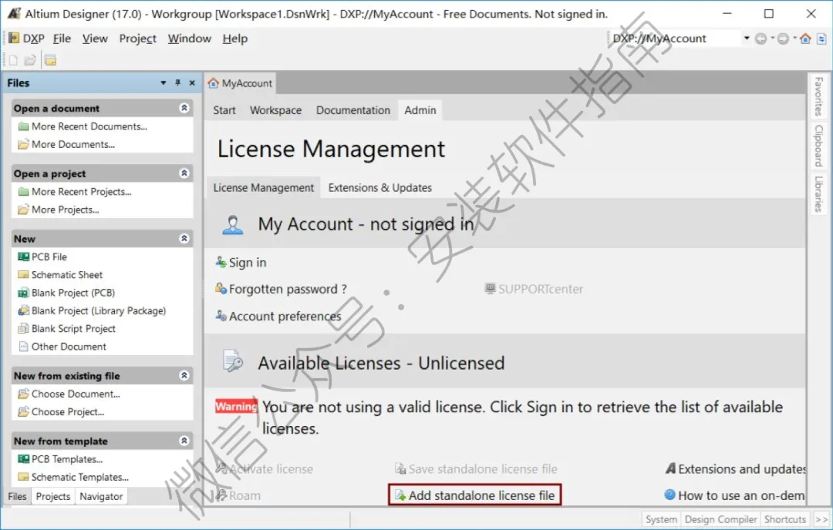833x530 pixels.
Task: Switch to the Workspace tab
Action: [x=275, y=110]
